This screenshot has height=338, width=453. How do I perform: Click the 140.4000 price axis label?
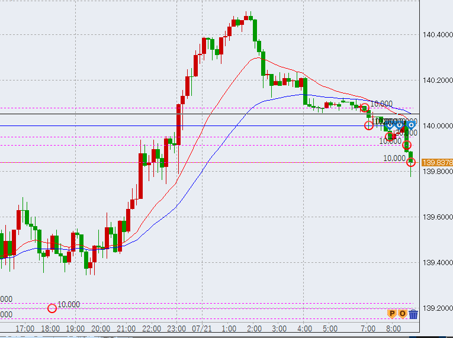click(437, 35)
